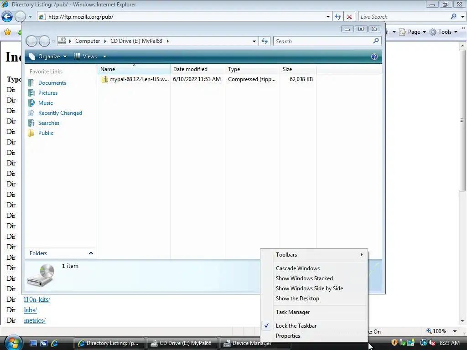Image resolution: width=467 pixels, height=350 pixels.
Task: Open the Views dropdown arrow
Action: 104,57
